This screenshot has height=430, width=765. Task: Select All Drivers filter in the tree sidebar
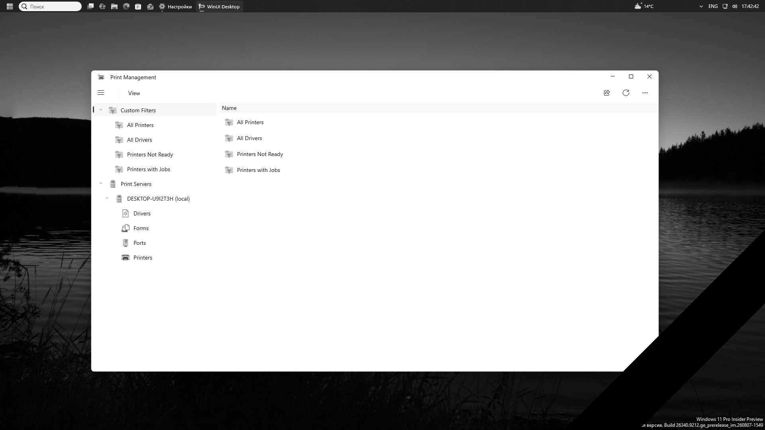coord(139,140)
